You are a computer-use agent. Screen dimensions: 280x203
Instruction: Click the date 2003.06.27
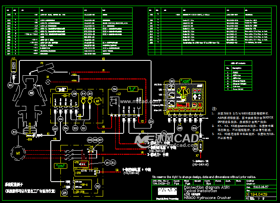click(261, 187)
